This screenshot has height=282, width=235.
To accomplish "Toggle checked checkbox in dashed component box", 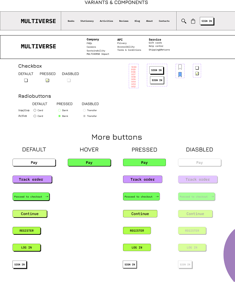I will [x=197, y=73].
